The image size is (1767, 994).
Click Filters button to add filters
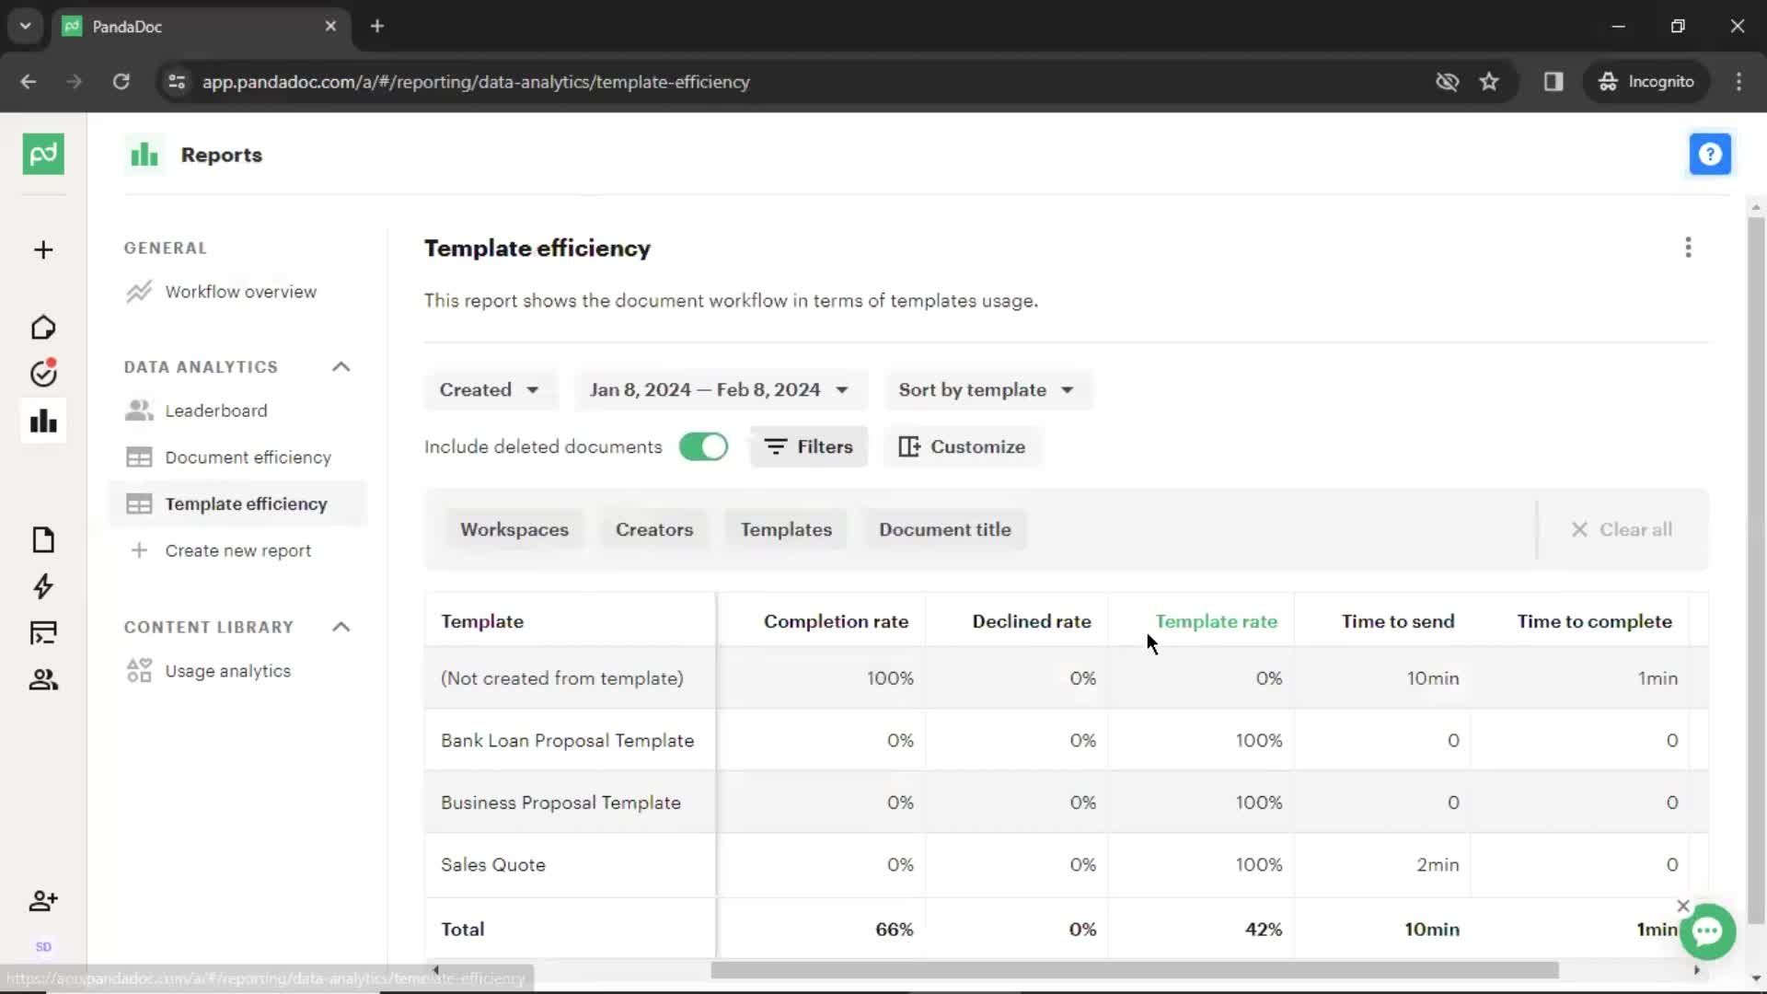pos(810,446)
